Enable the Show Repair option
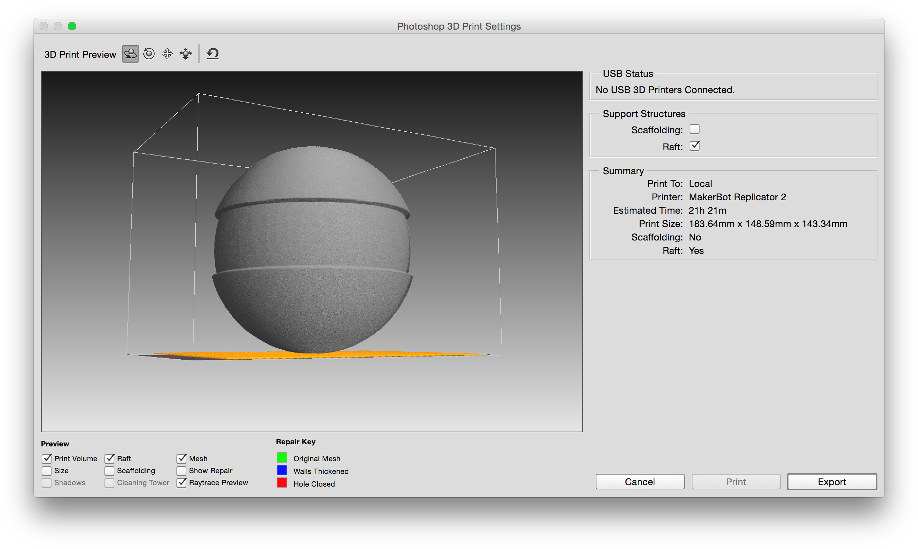Viewport: 918px width, 549px height. (x=181, y=471)
